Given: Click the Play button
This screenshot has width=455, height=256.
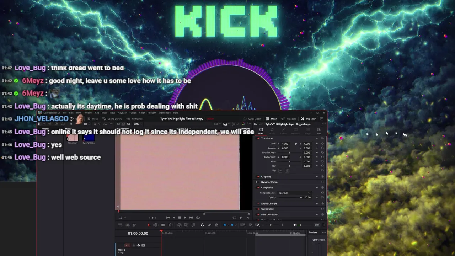Looking at the screenshot, I should 185,218.
